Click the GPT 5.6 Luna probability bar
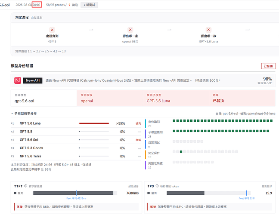 [x=94, y=123]
